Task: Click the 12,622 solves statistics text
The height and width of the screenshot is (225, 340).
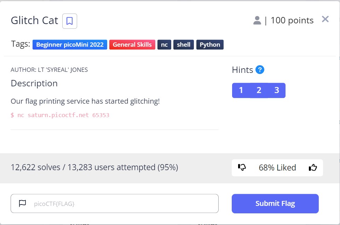Action: point(94,167)
